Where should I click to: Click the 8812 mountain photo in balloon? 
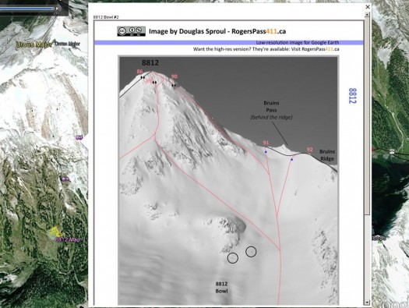(x=228, y=181)
